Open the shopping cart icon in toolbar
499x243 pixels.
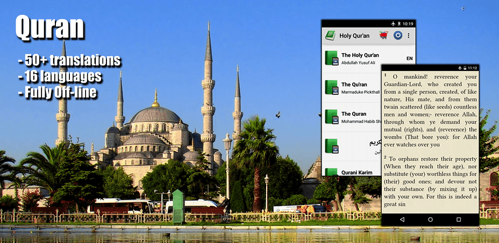(x=384, y=35)
